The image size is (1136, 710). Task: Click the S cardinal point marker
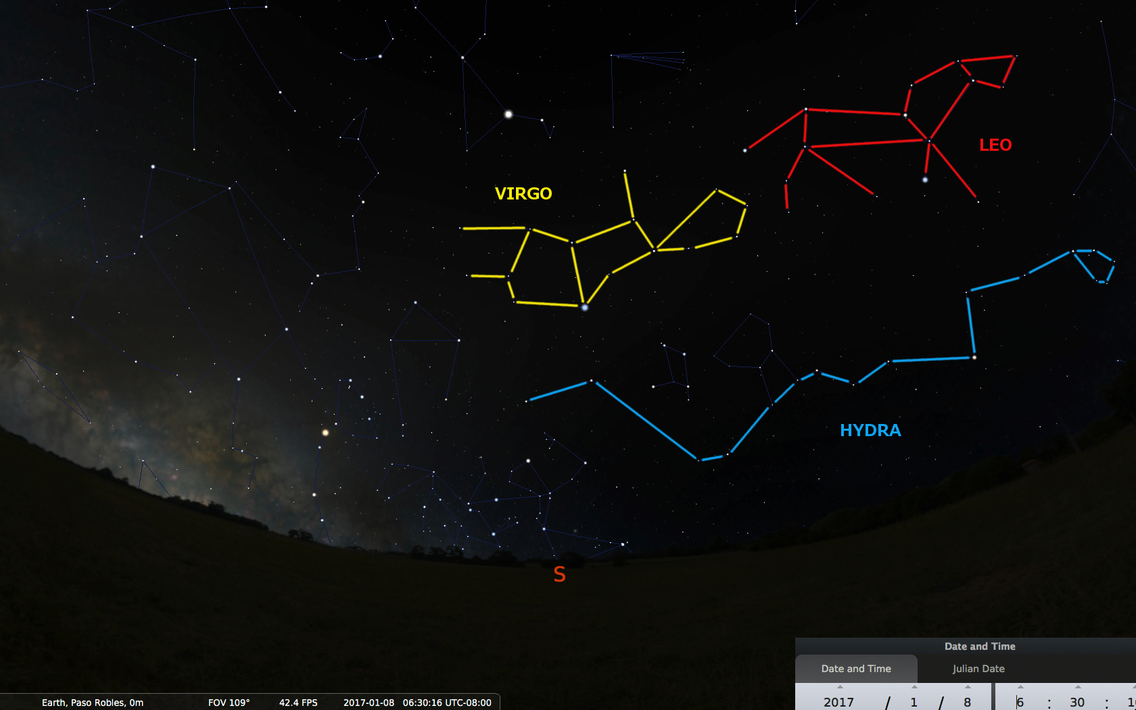559,574
